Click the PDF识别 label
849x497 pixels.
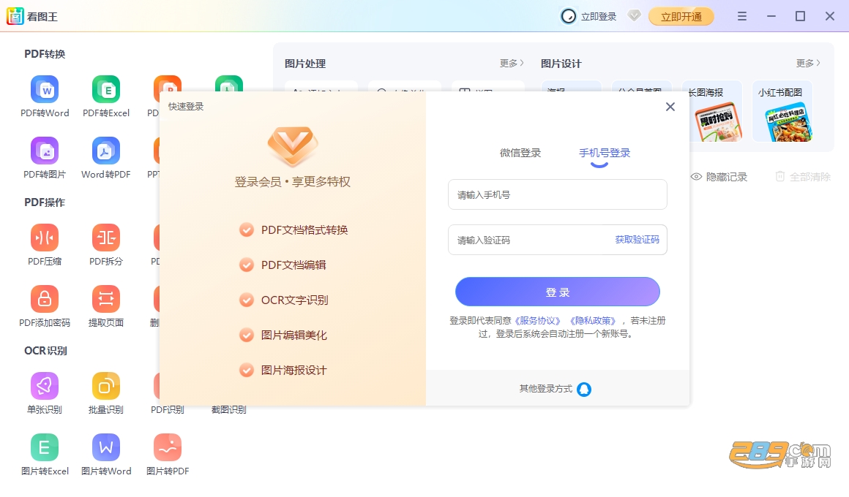(168, 409)
